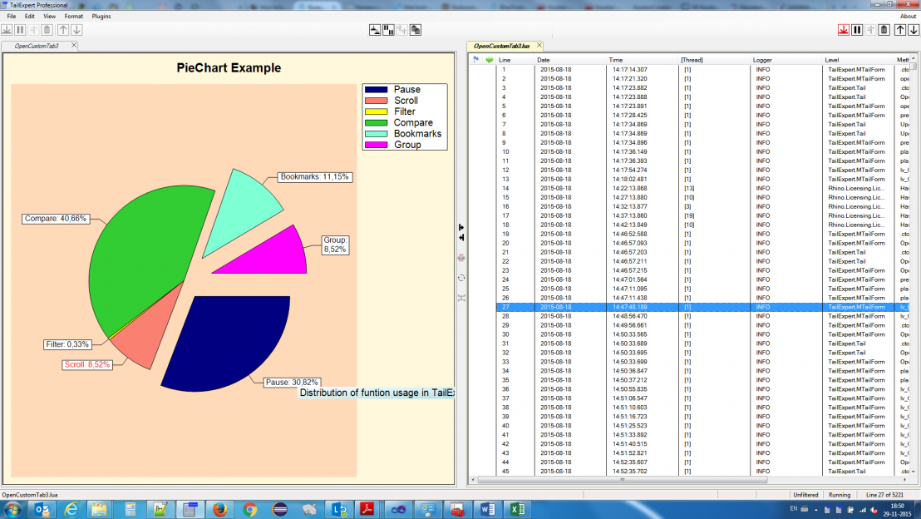This screenshot has height=519, width=921.
Task: Click the overlapping-windows icon in center toolbar
Action: coord(416,30)
